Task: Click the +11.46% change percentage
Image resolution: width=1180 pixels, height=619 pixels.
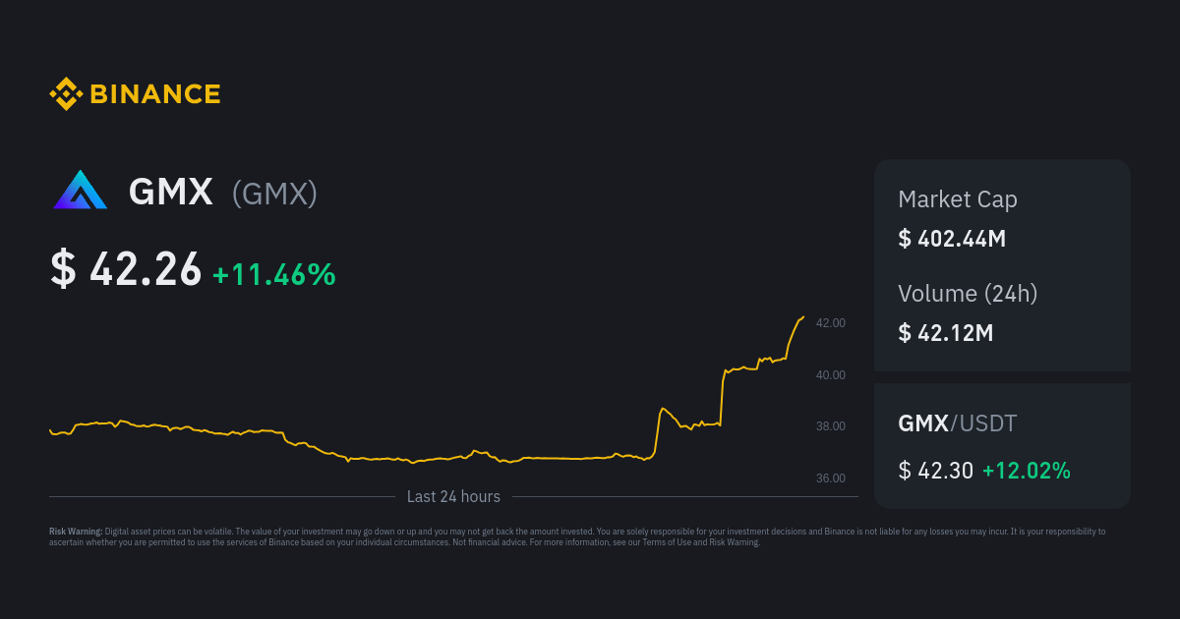Action: click(x=274, y=274)
